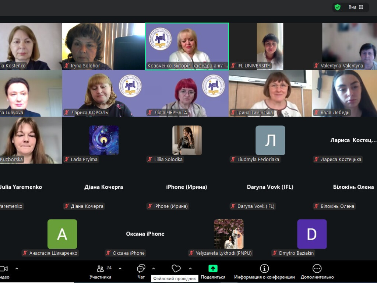Expand the participants options chevron
The image size is (377, 283).
coord(120,269)
